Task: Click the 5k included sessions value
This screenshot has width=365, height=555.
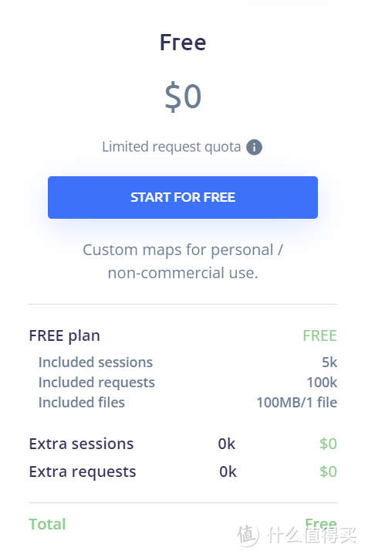Action: [x=330, y=362]
